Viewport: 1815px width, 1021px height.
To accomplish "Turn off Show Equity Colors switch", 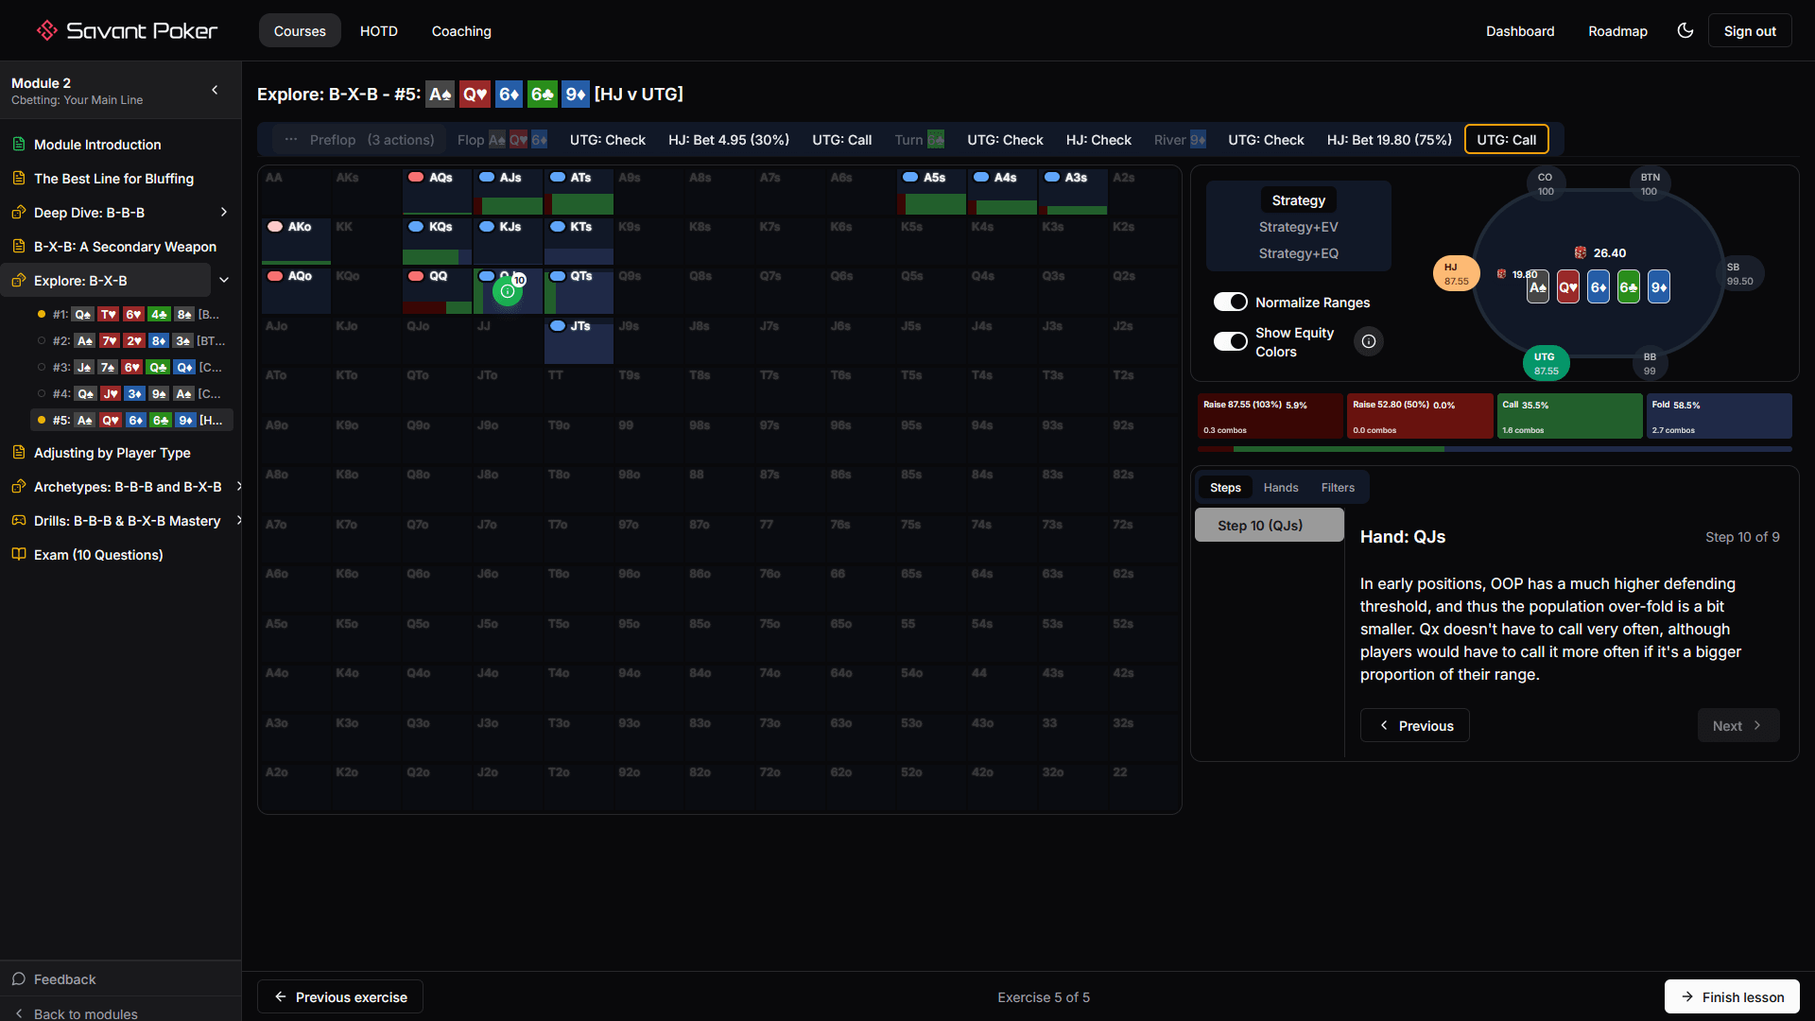I will [x=1230, y=341].
